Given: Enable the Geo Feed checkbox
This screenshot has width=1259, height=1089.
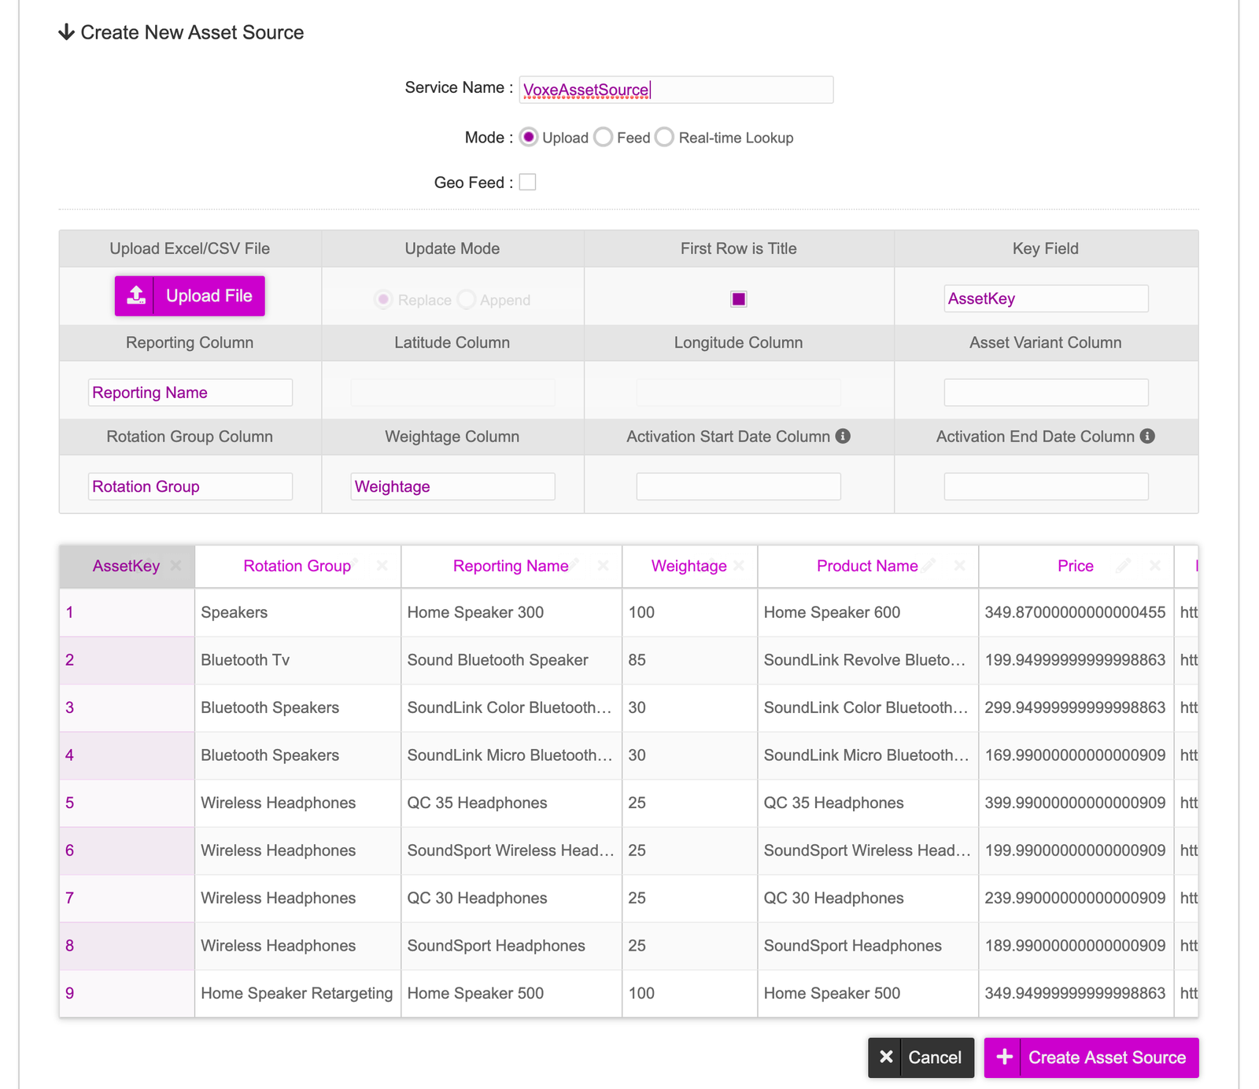Looking at the screenshot, I should [528, 183].
